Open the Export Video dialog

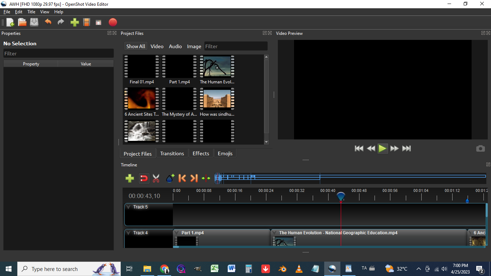pyautogui.click(x=113, y=22)
